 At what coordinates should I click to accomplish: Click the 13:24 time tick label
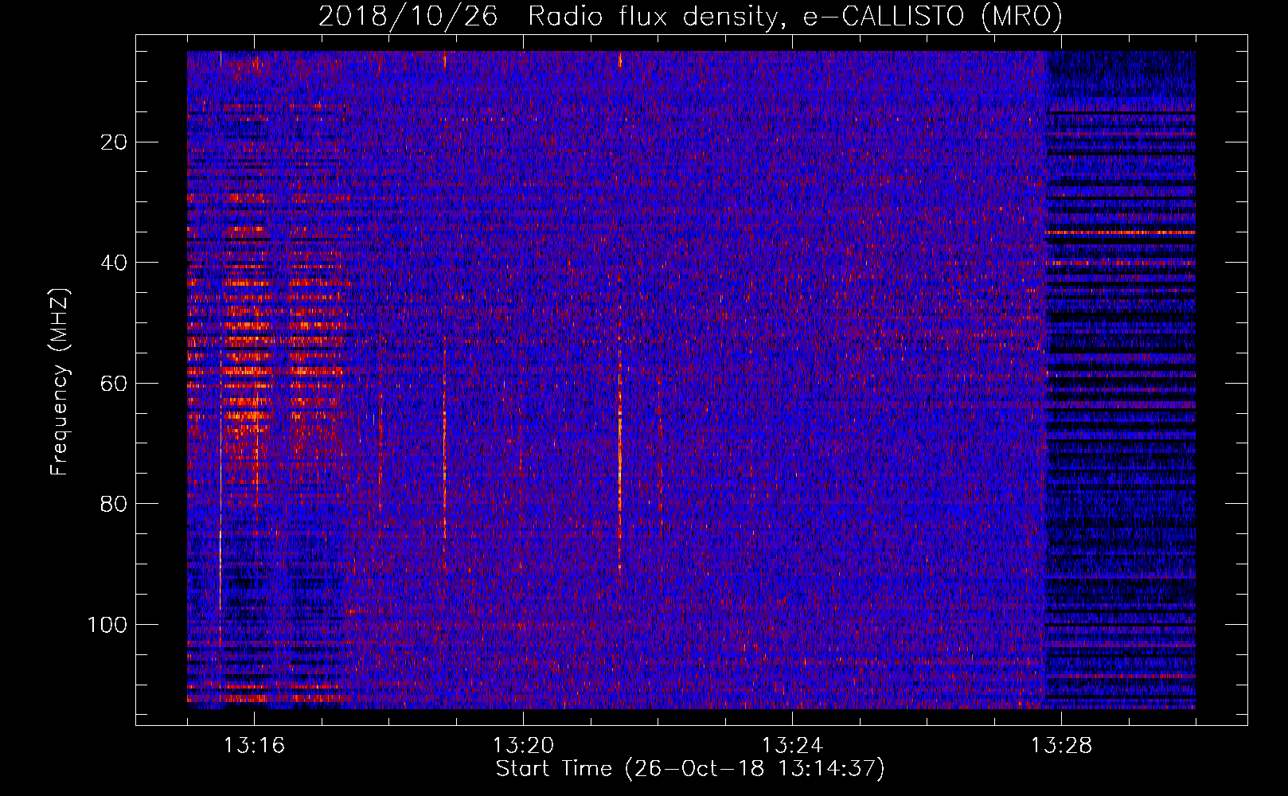[x=792, y=746]
